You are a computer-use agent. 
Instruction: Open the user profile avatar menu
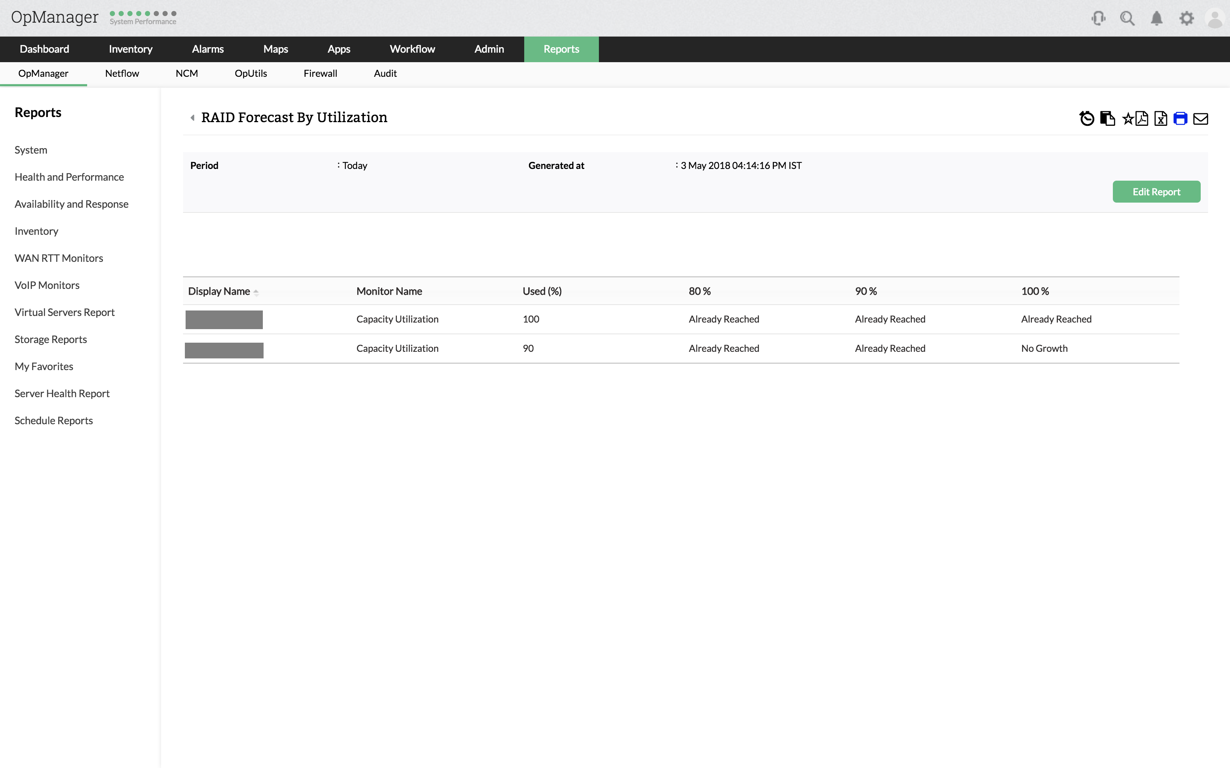(1215, 19)
